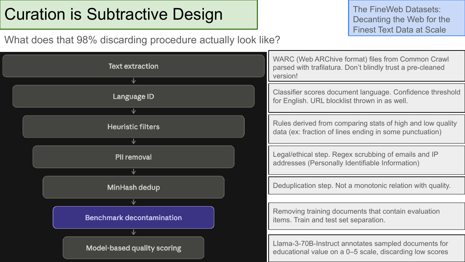This screenshot has height=262, width=465.
Task: Click the Deduplication step note
Action: pyautogui.click(x=367, y=186)
